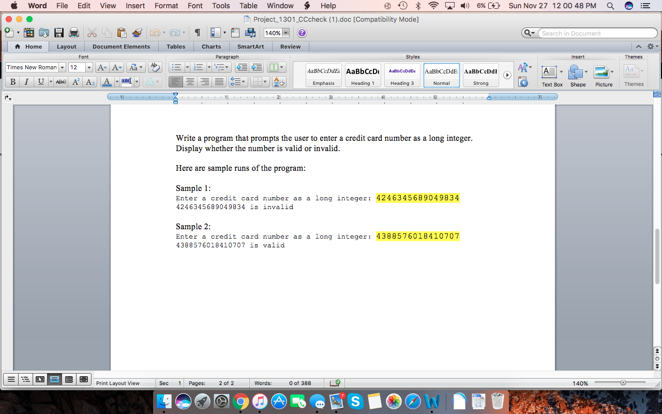The image size is (662, 414).
Task: Print the document using the Print icon
Action: coord(74,32)
